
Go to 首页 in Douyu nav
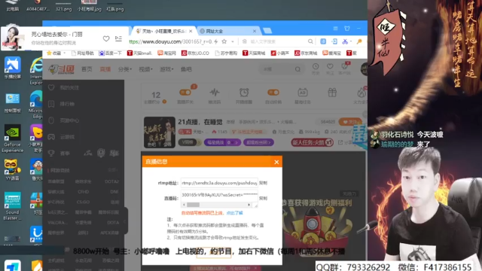(x=87, y=69)
